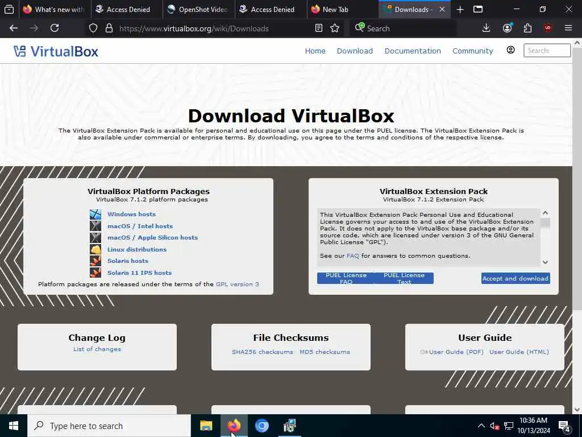Open the User Guide (PDF) link
The height and width of the screenshot is (437, 582).
click(456, 352)
